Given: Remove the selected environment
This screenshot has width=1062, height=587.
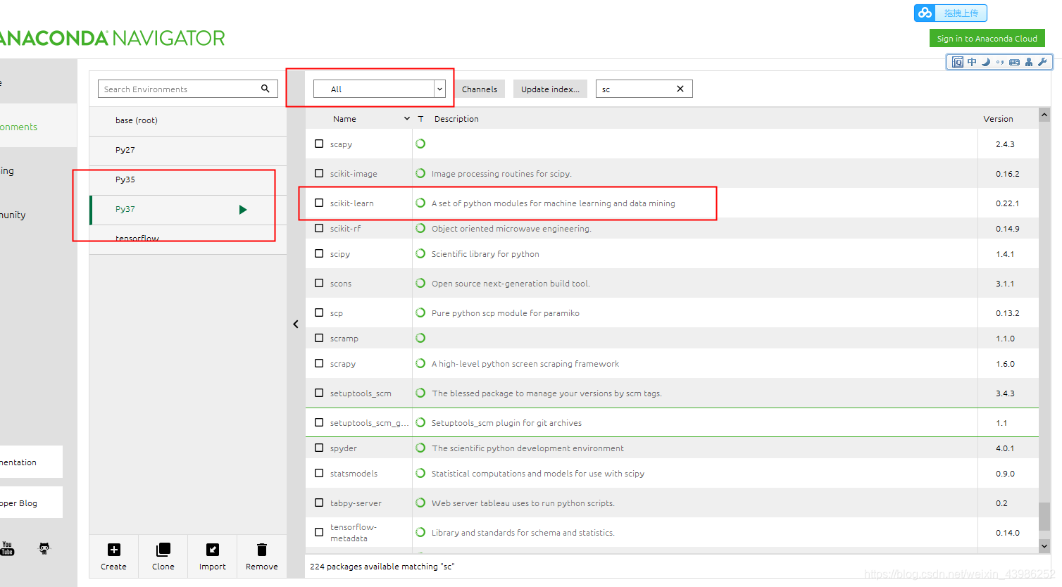Looking at the screenshot, I should [262, 557].
